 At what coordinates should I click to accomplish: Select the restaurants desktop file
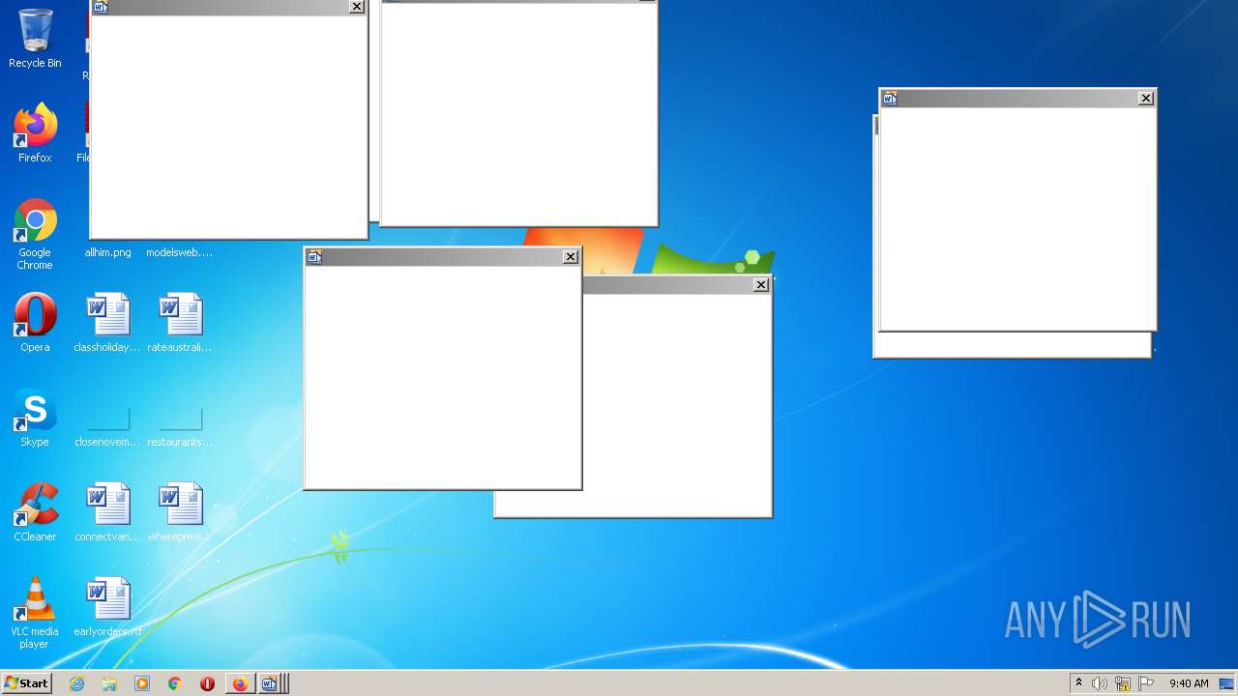pos(180,425)
